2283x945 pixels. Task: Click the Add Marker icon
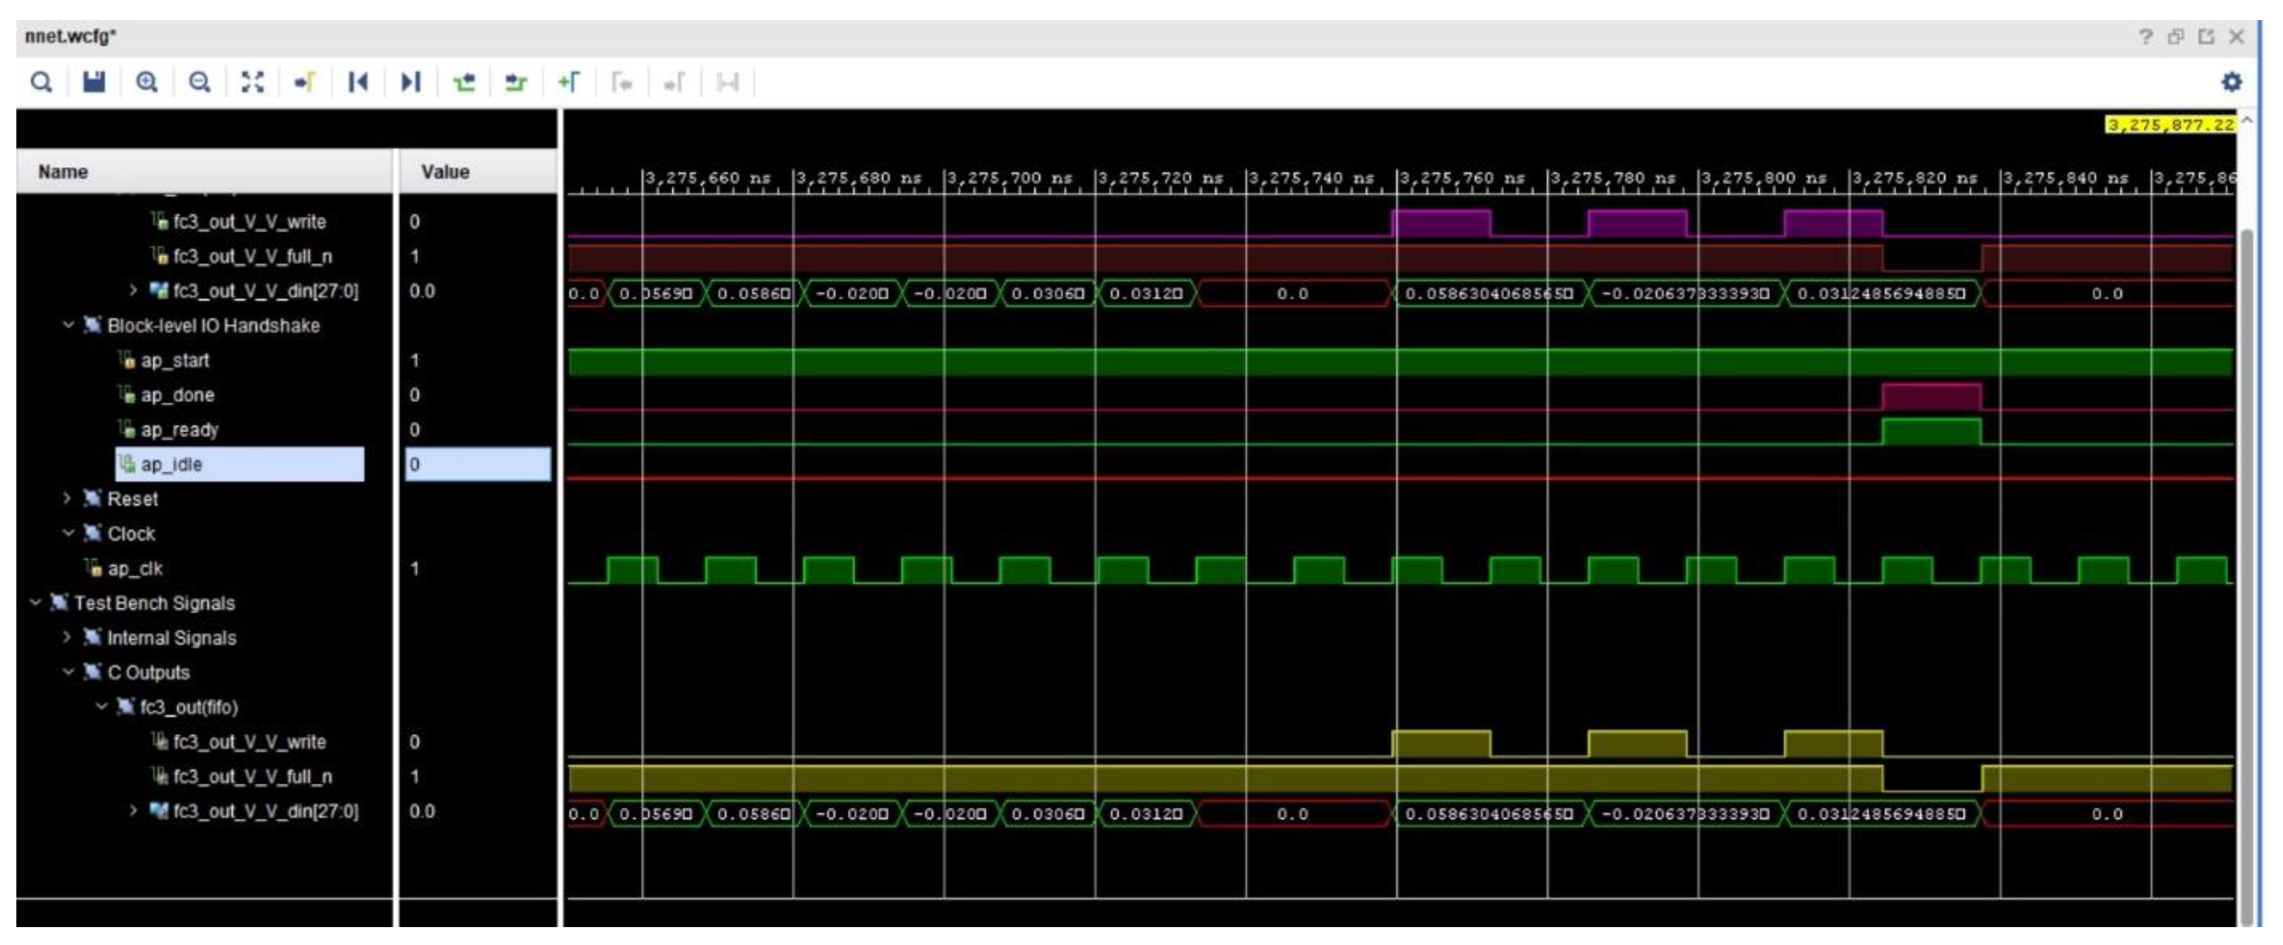point(569,82)
